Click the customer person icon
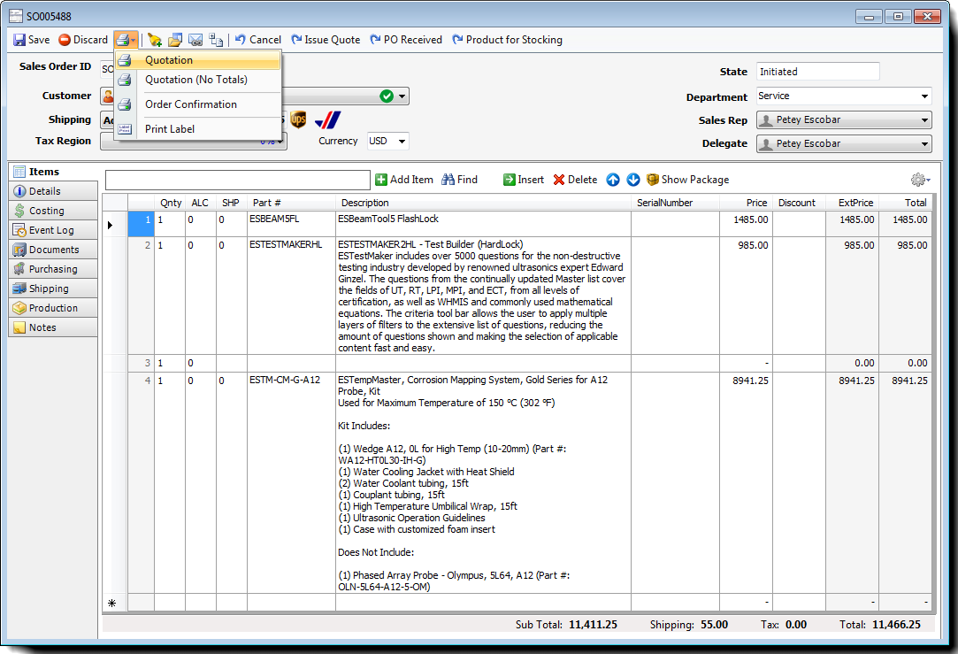 click(108, 96)
